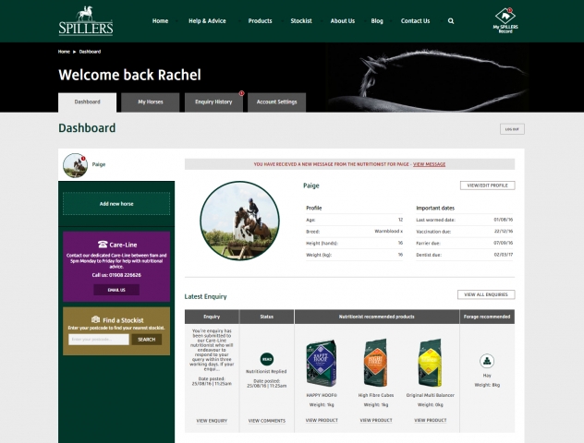Go to the Account Settings tab
This screenshot has height=443, width=584.
click(x=276, y=102)
